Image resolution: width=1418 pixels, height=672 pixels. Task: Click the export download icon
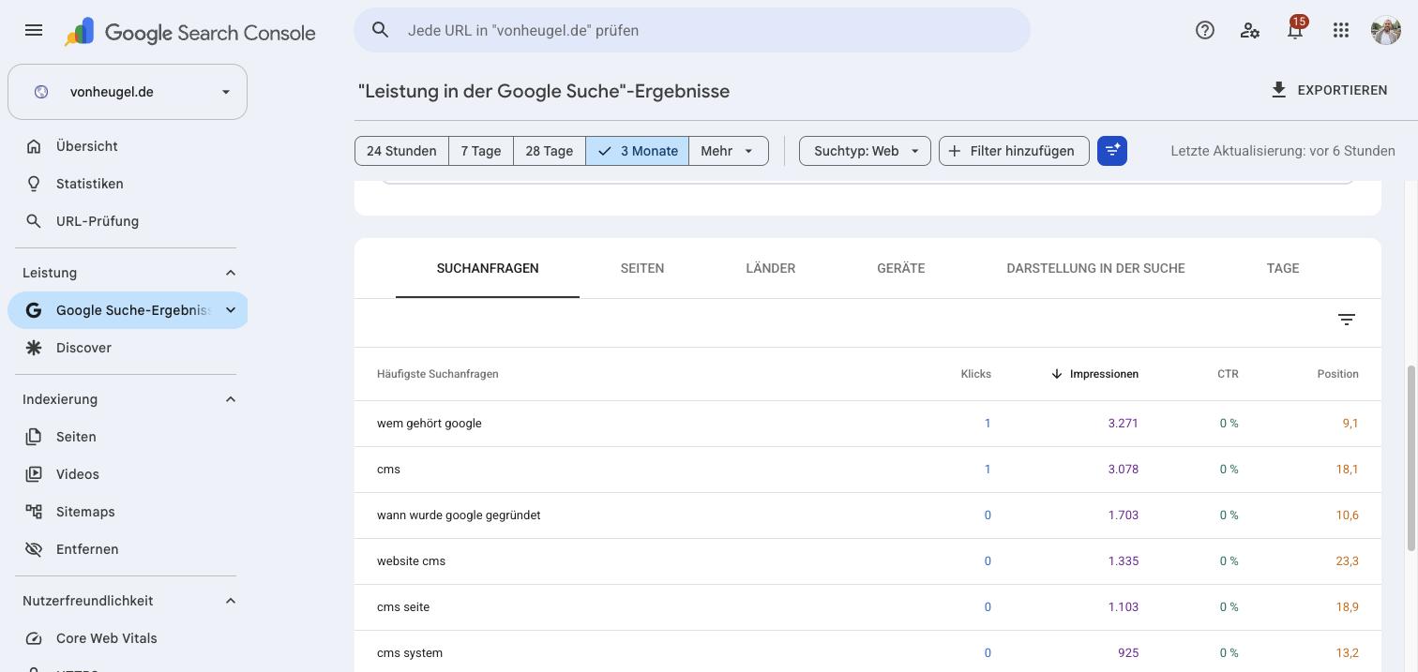[1278, 90]
